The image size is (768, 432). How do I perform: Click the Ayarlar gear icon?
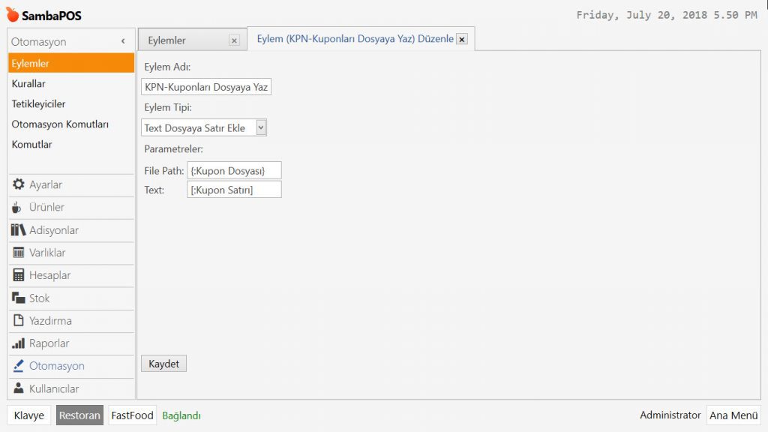pos(19,184)
